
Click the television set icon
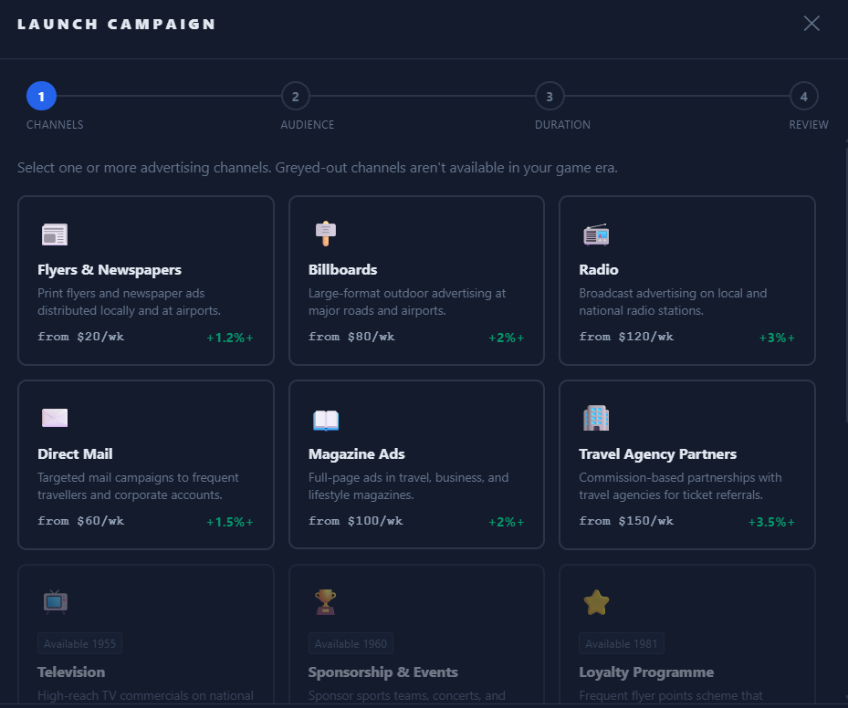(55, 602)
